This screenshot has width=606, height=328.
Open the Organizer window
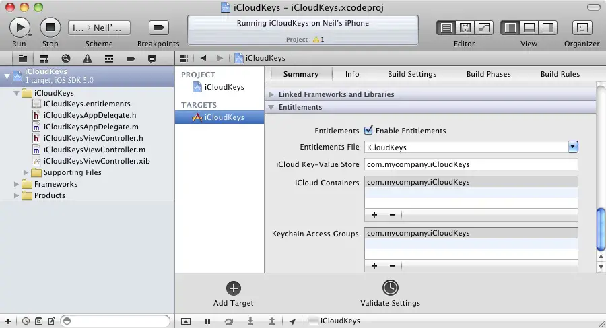[582, 28]
